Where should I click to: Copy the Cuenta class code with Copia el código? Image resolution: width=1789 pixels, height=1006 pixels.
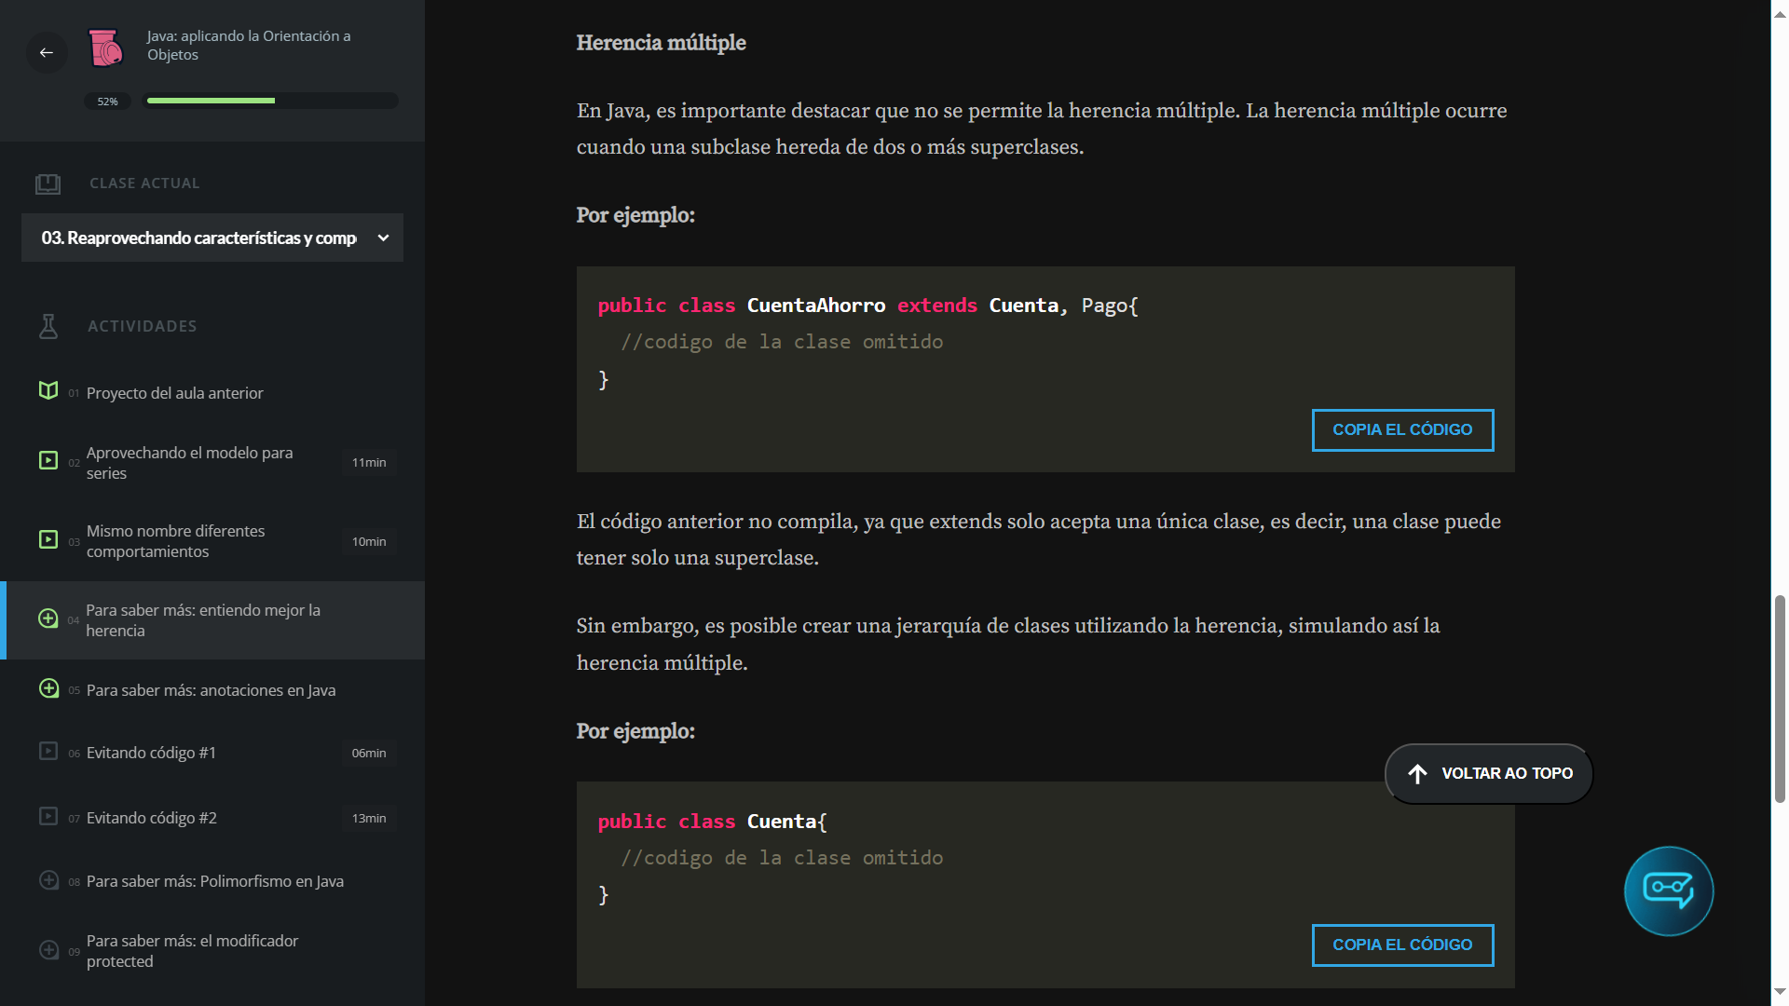(1402, 945)
